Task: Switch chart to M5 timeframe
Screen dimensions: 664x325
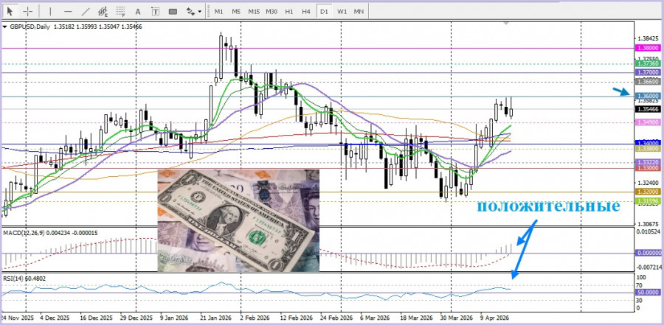Action: tap(236, 12)
